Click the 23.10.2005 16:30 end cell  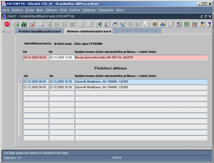pyautogui.click(x=62, y=81)
